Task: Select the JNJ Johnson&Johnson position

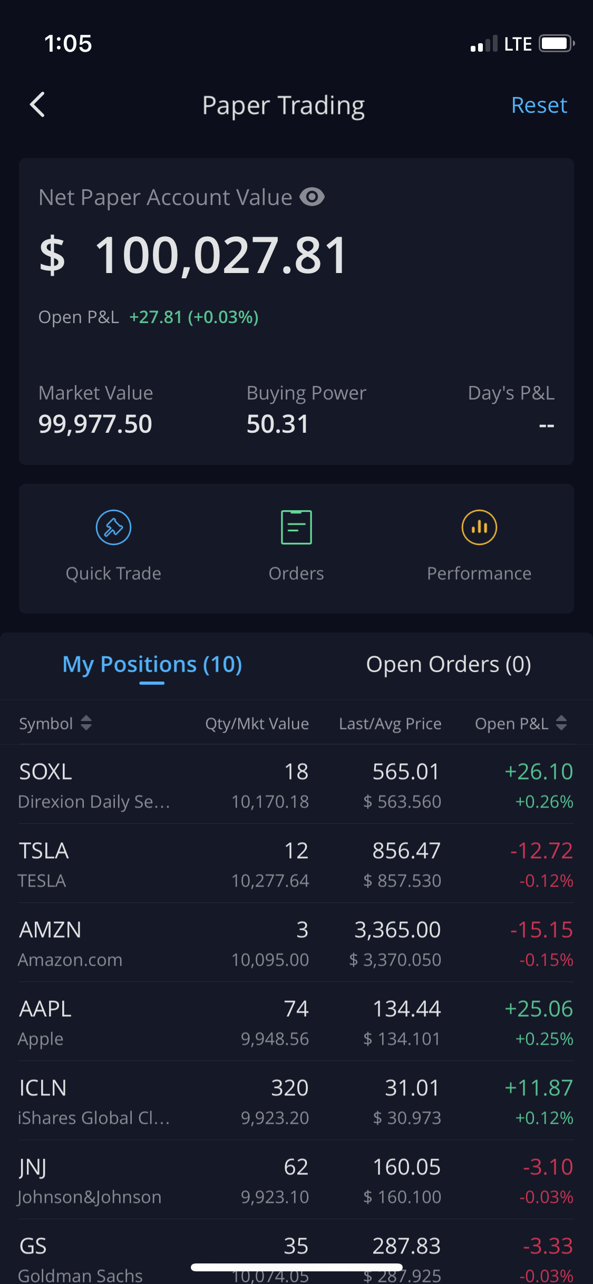Action: (x=296, y=1180)
